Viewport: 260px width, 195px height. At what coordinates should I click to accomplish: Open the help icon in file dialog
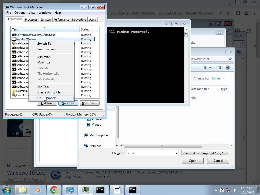pyautogui.click(x=228, y=68)
